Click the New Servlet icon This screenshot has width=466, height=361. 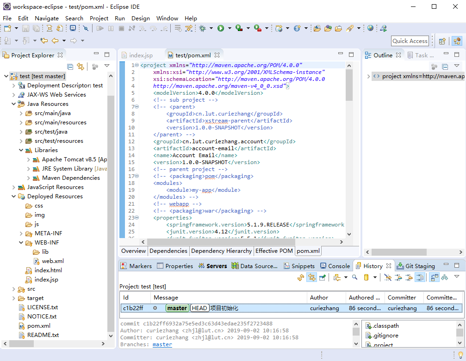pyautogui.click(x=297, y=28)
